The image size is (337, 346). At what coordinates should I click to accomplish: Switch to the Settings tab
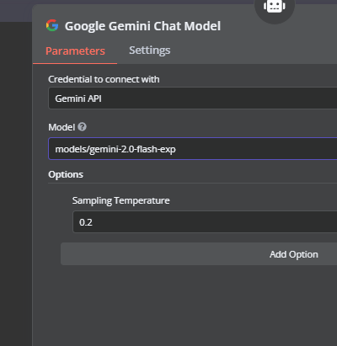149,51
